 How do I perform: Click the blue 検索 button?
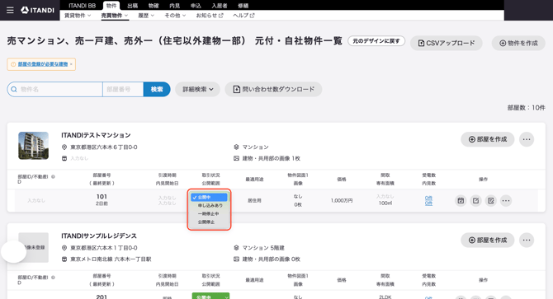tap(157, 89)
